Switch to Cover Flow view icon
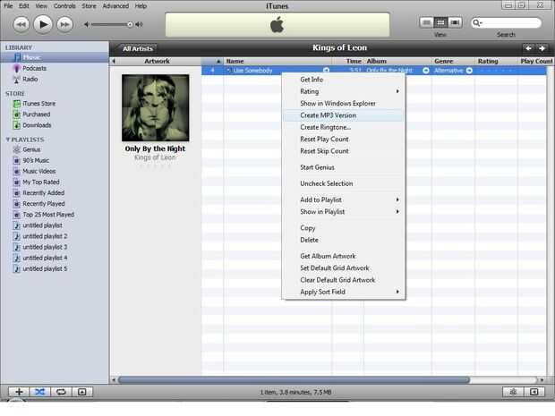The height and width of the screenshot is (416, 555). (x=455, y=22)
